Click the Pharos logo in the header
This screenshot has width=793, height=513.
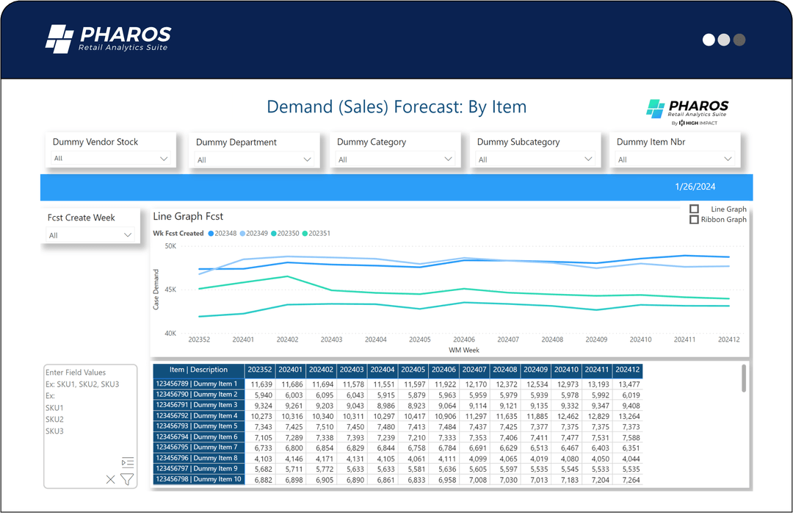pos(107,39)
